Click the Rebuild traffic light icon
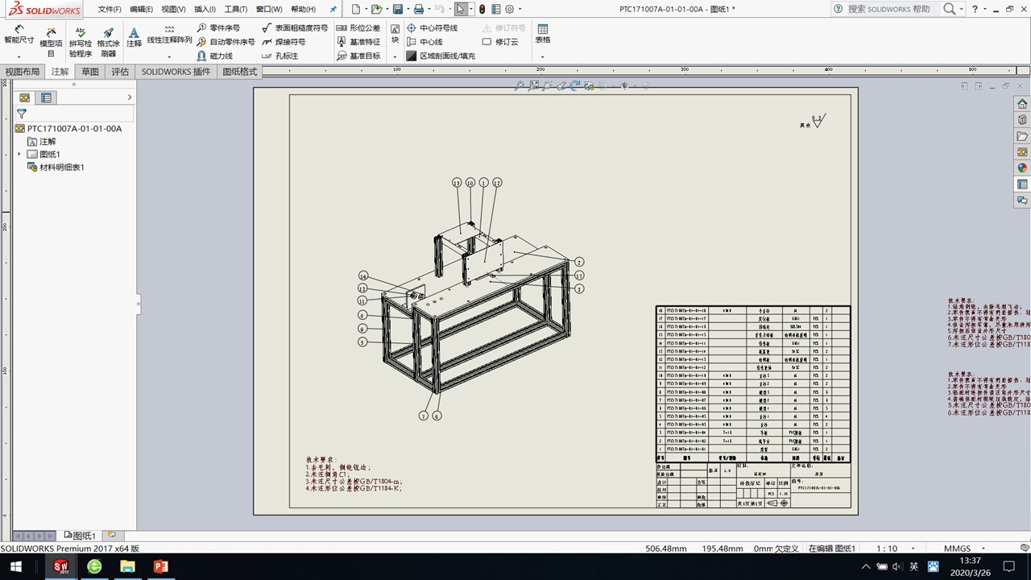Screen dimensions: 1031x580 482,9
